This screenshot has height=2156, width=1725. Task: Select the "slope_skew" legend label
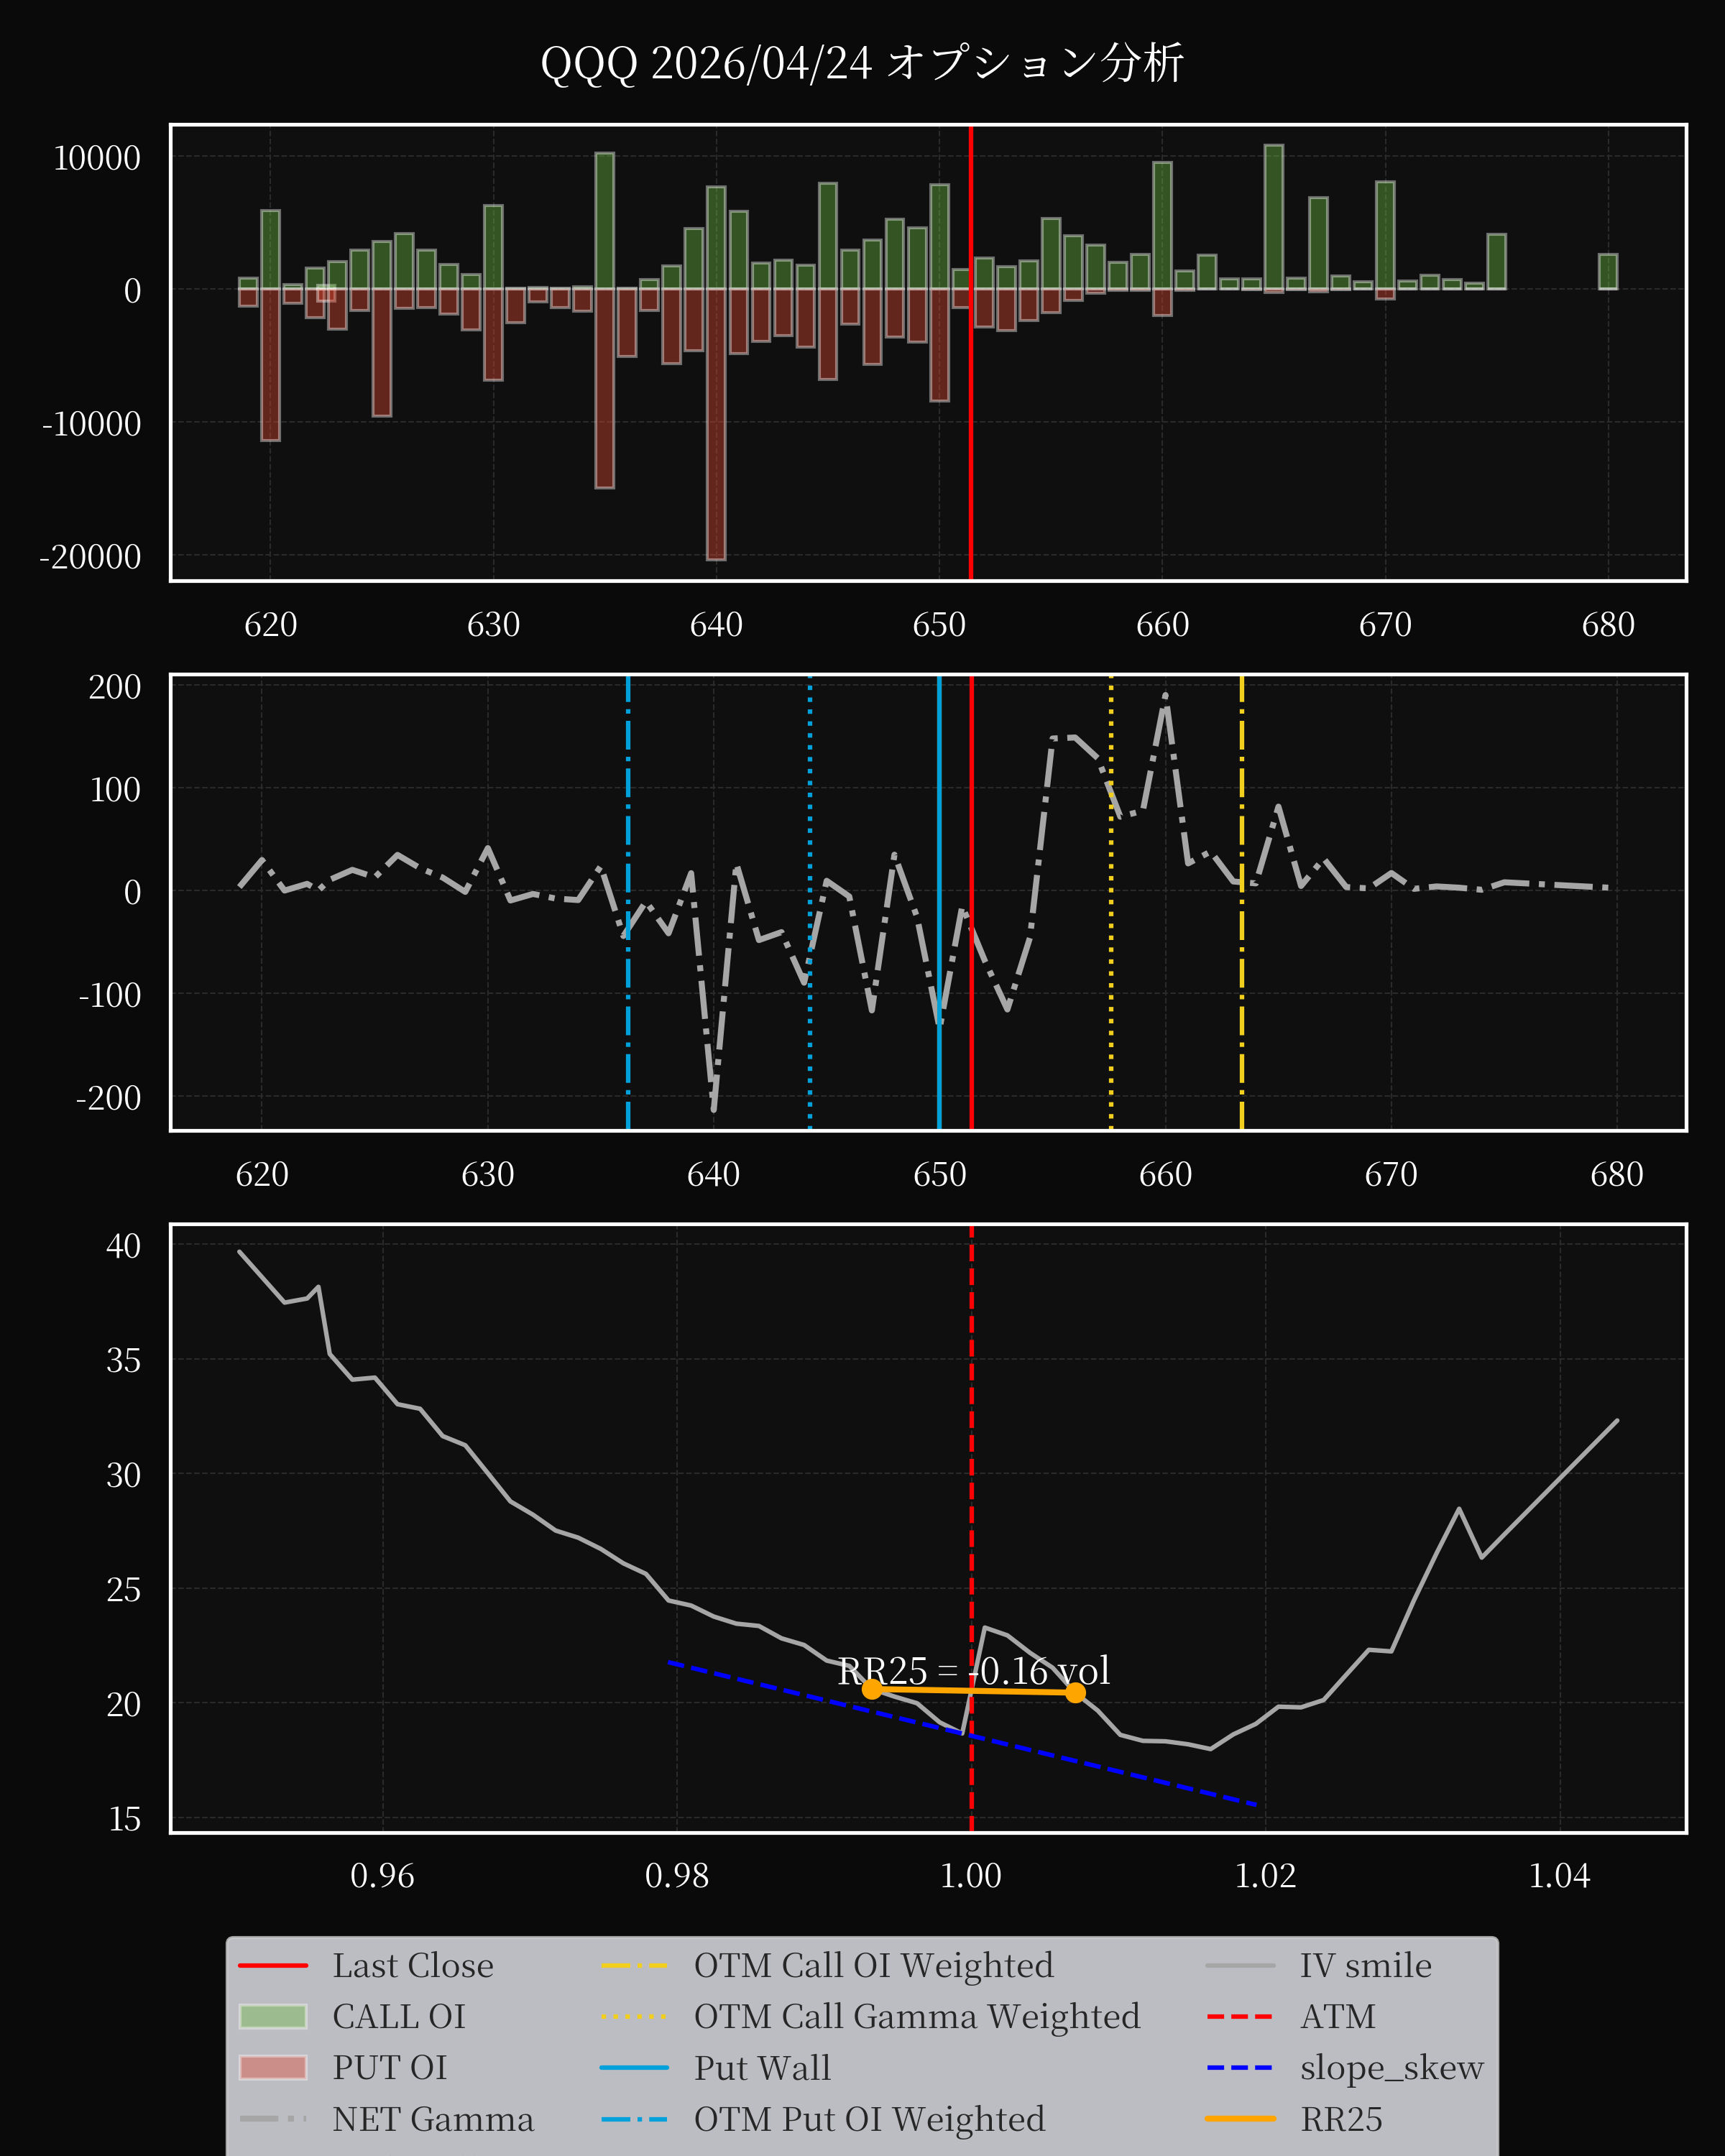tap(1392, 2068)
